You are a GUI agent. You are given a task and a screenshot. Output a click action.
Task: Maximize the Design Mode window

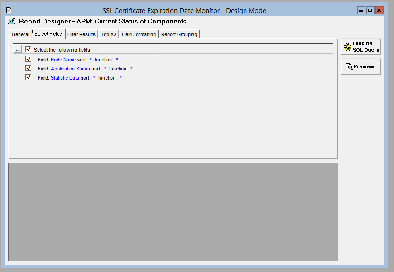point(370,10)
